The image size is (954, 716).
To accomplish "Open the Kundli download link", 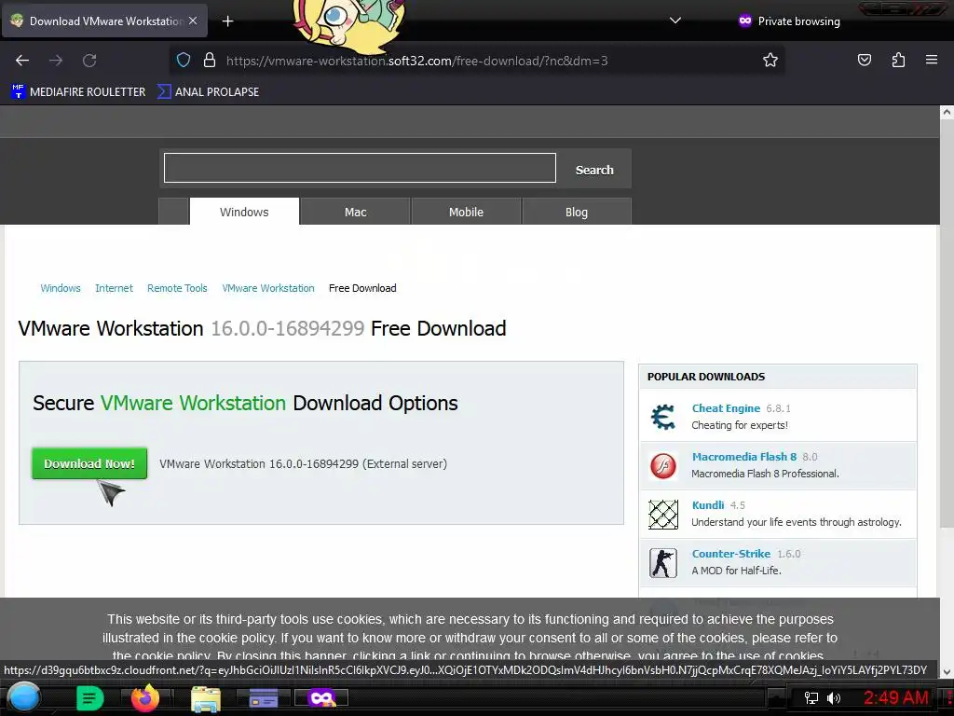I will [708, 505].
